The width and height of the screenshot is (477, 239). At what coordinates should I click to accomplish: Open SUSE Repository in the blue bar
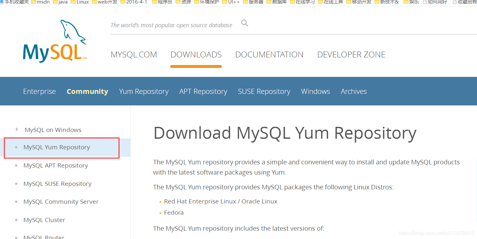[x=264, y=91]
